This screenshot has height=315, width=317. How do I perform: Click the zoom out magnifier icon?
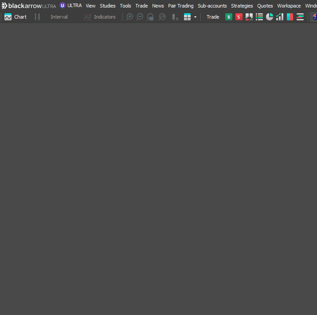(x=140, y=17)
